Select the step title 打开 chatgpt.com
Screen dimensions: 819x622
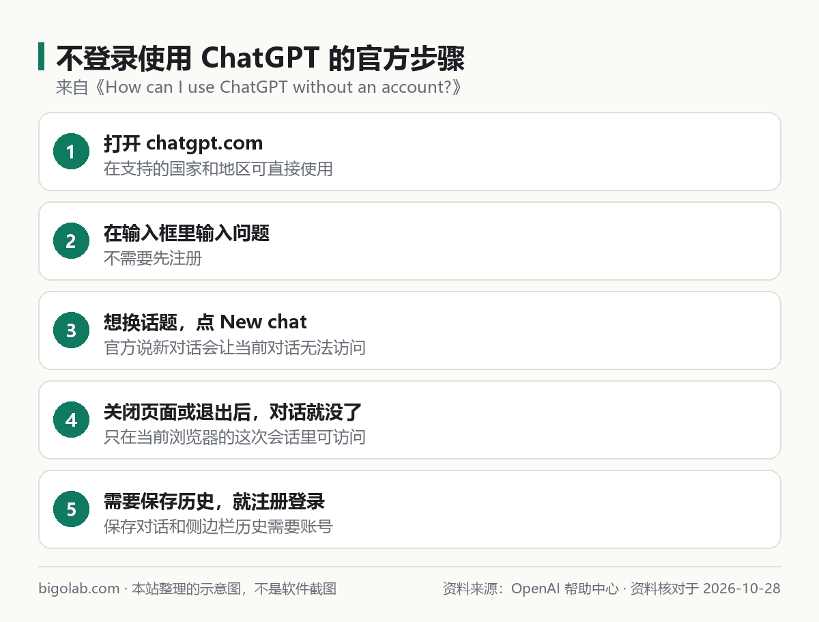pyautogui.click(x=183, y=143)
